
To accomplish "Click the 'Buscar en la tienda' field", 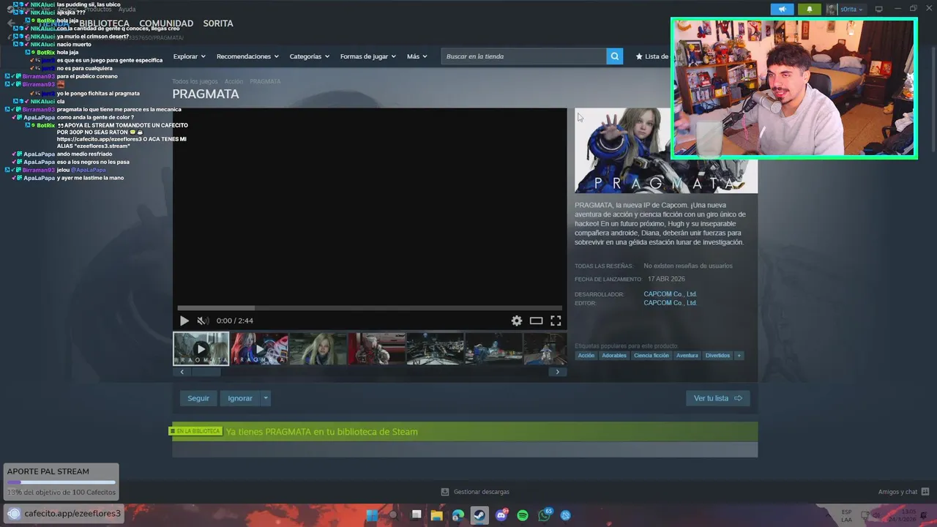I will pyautogui.click(x=524, y=56).
